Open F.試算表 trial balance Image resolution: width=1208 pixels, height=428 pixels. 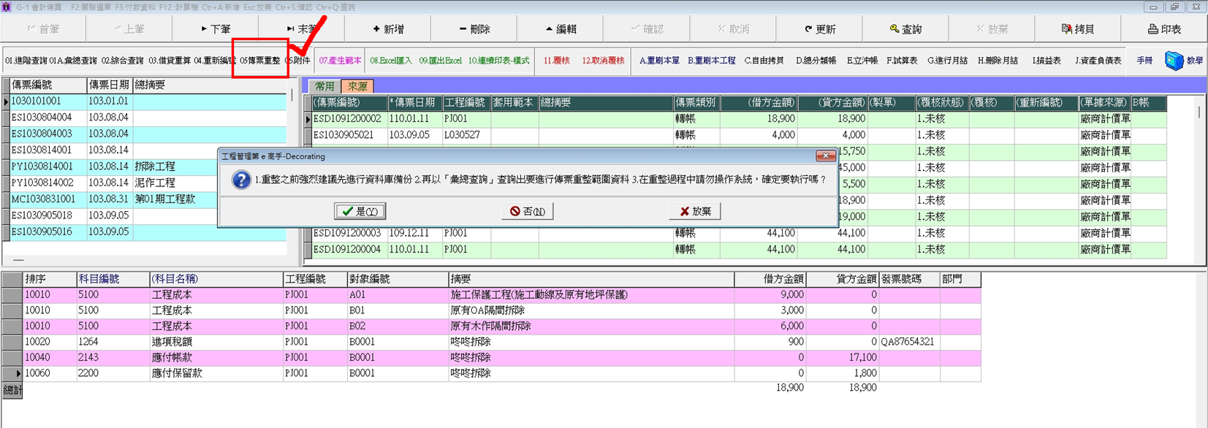(902, 61)
